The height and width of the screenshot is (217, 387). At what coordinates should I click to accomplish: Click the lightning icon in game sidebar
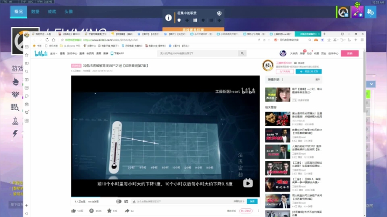tap(15, 133)
